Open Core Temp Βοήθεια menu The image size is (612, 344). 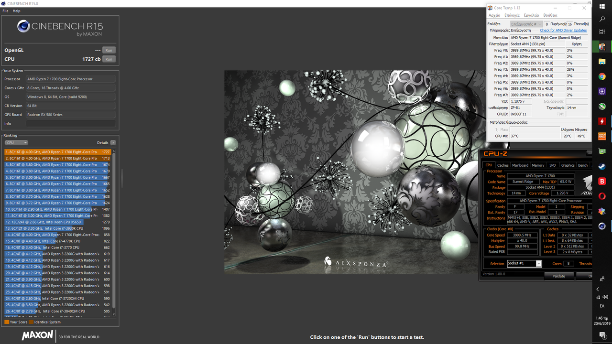(x=550, y=15)
